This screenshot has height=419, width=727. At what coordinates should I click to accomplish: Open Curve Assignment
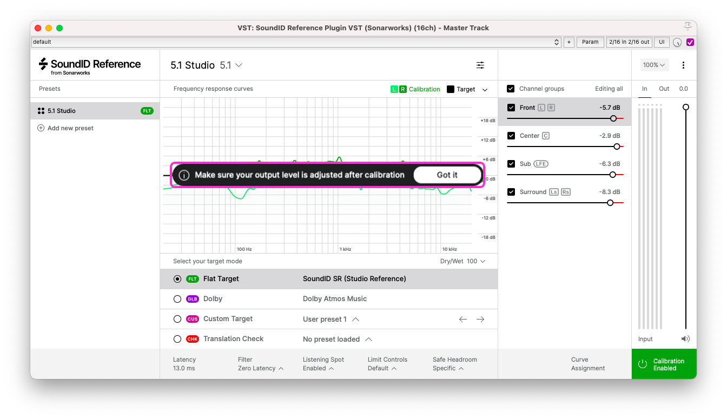(x=587, y=364)
